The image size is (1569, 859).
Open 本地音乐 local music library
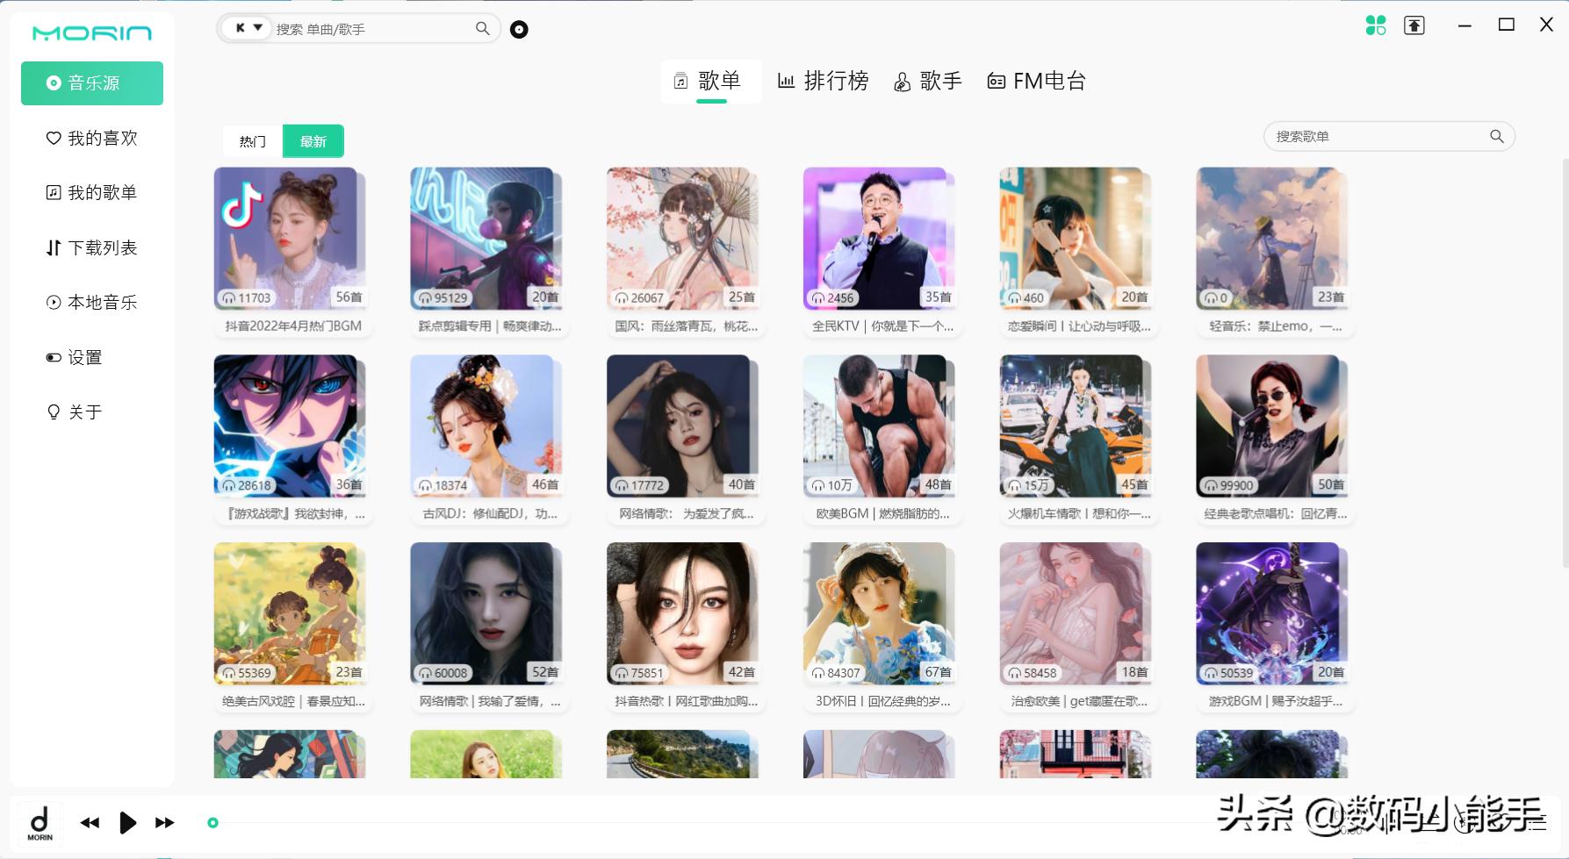[x=91, y=302]
